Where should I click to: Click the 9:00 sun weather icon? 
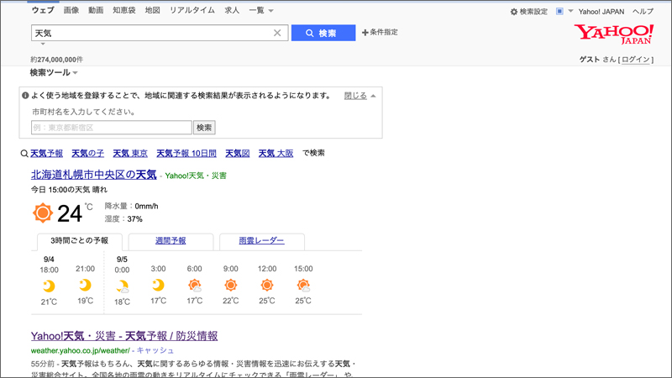pos(230,285)
